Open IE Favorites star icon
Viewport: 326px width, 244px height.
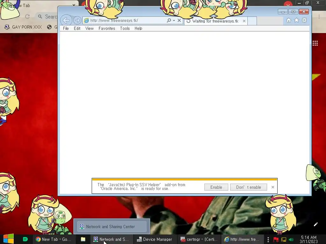[x=296, y=20]
